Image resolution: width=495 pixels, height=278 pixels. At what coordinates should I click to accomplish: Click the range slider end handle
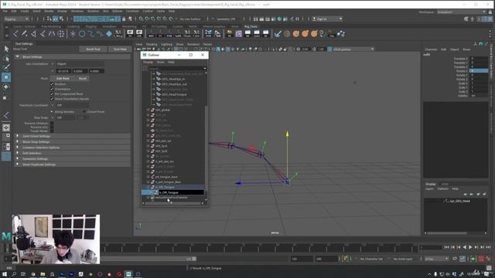point(194,259)
